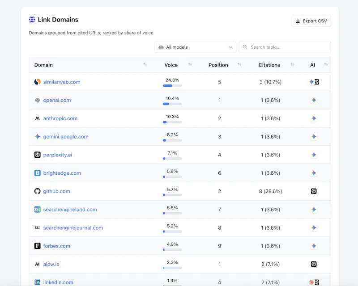The height and width of the screenshot is (286, 358).
Task: Click the search magnifier icon
Action: [245, 47]
